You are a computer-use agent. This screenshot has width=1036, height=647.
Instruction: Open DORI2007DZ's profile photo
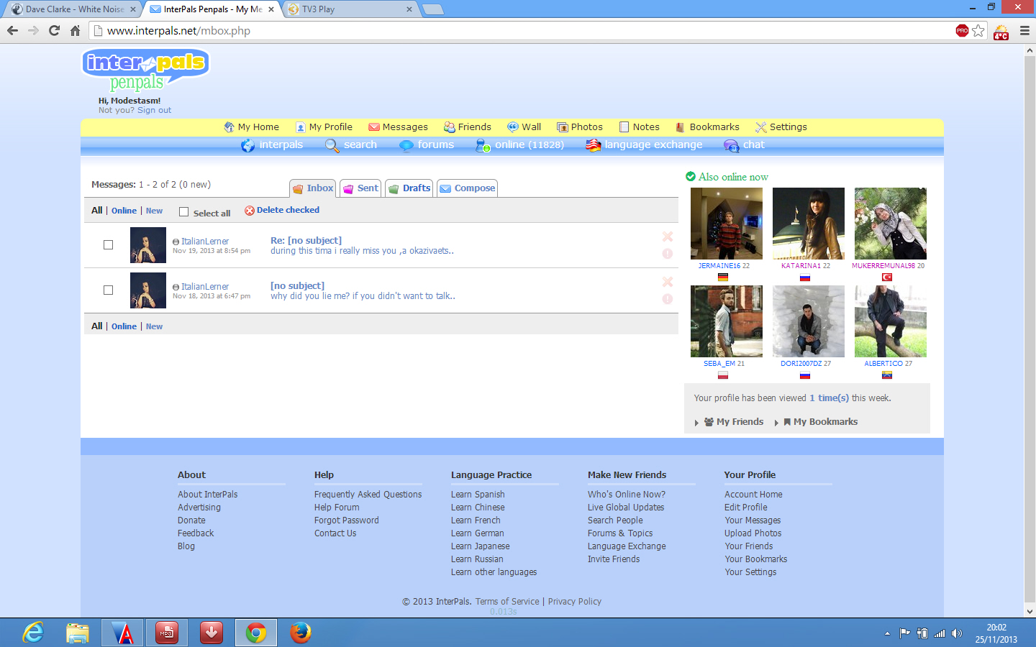click(809, 321)
